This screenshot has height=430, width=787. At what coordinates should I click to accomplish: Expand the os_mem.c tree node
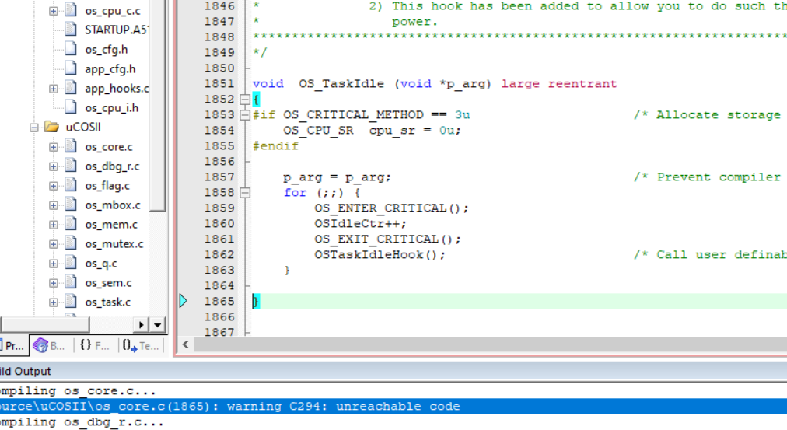point(53,225)
